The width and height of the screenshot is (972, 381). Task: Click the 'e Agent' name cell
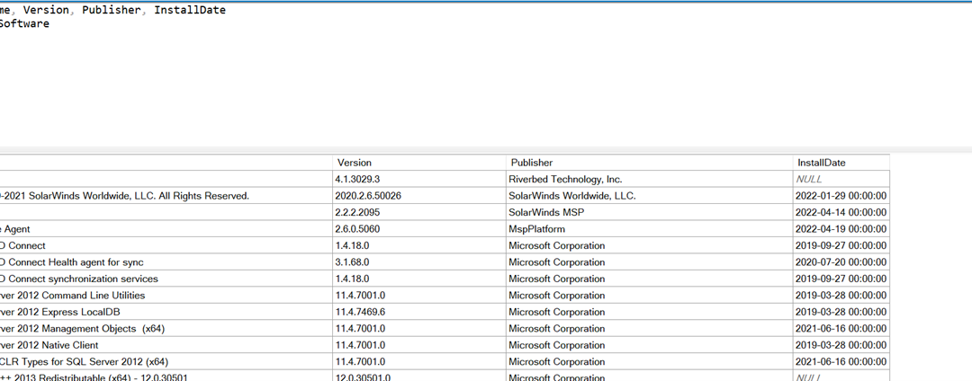point(166,229)
